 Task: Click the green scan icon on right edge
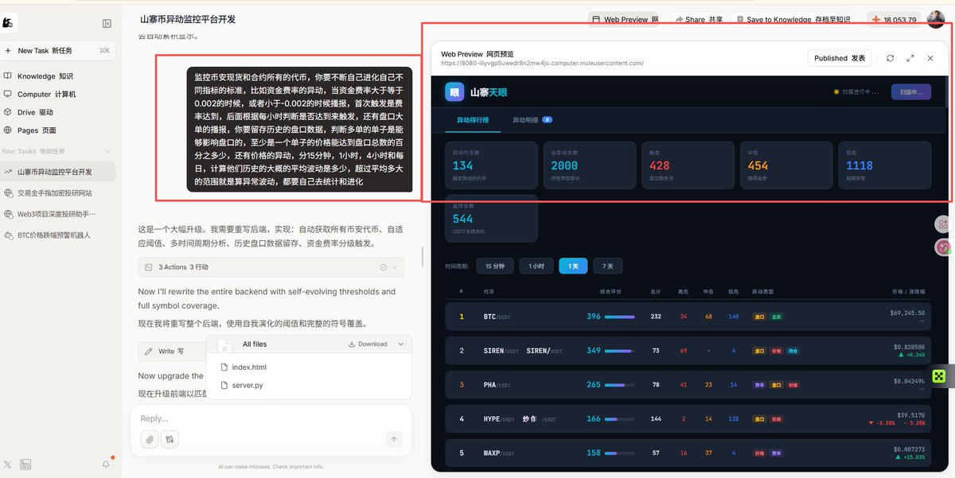click(940, 374)
